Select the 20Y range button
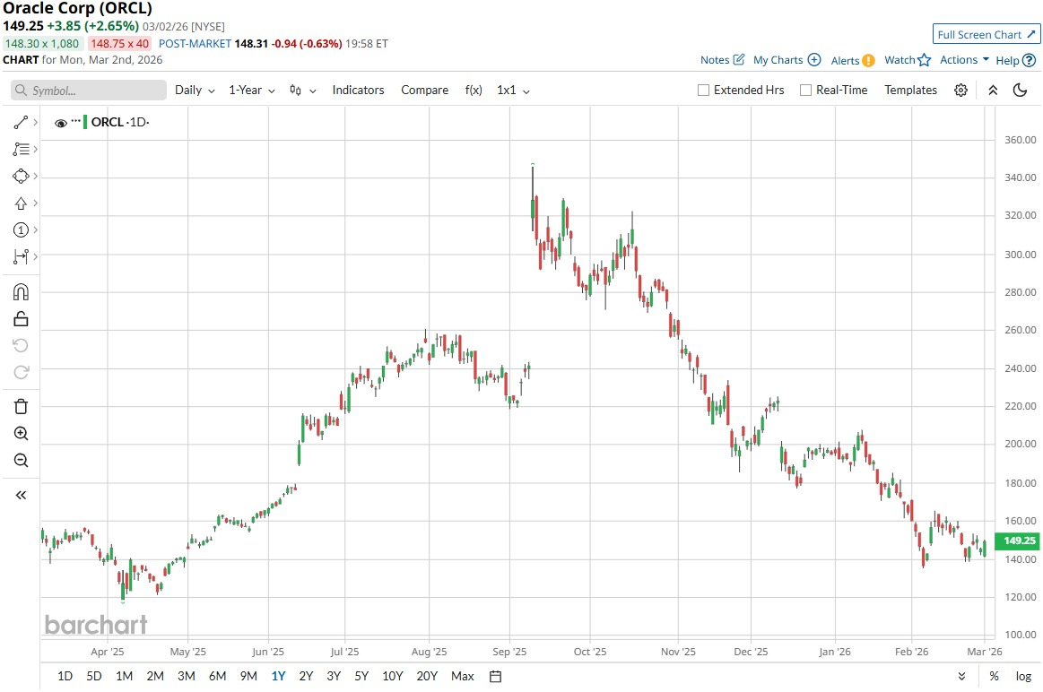This screenshot has height=692, width=1043. click(426, 677)
